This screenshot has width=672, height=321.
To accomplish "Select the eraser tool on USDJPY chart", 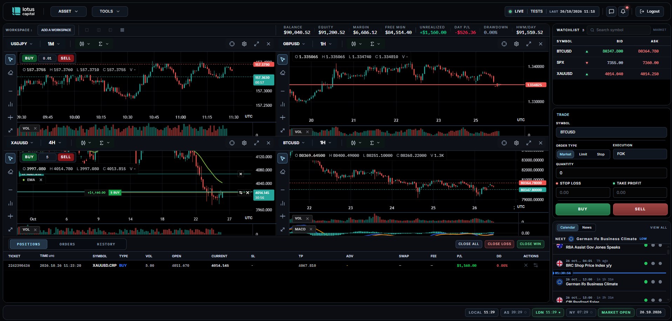I will [11, 73].
